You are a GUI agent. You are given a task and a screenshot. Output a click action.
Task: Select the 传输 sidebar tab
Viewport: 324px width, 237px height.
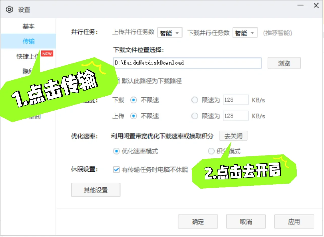28,41
